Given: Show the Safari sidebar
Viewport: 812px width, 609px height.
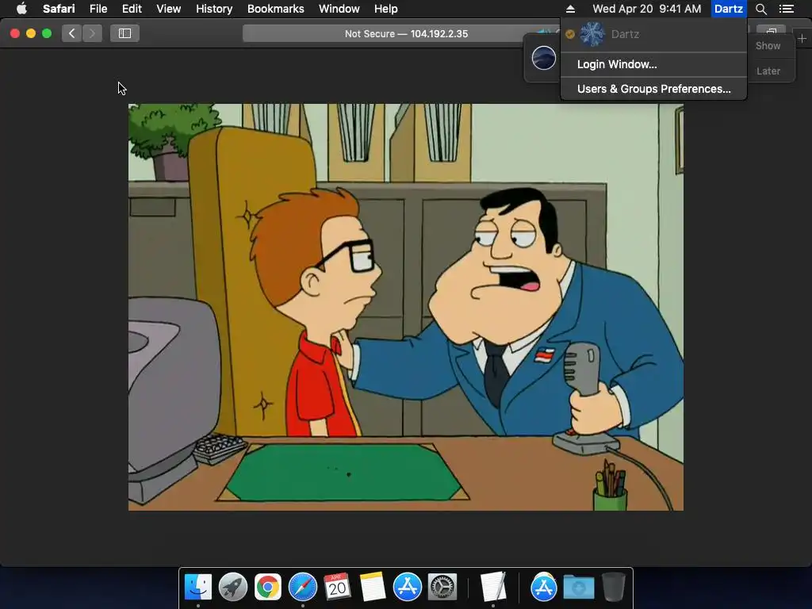Looking at the screenshot, I should pyautogui.click(x=124, y=33).
